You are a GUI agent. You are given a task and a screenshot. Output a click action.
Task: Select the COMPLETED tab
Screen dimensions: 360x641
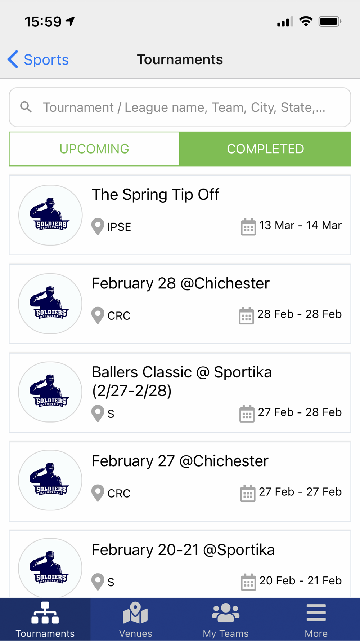(265, 149)
